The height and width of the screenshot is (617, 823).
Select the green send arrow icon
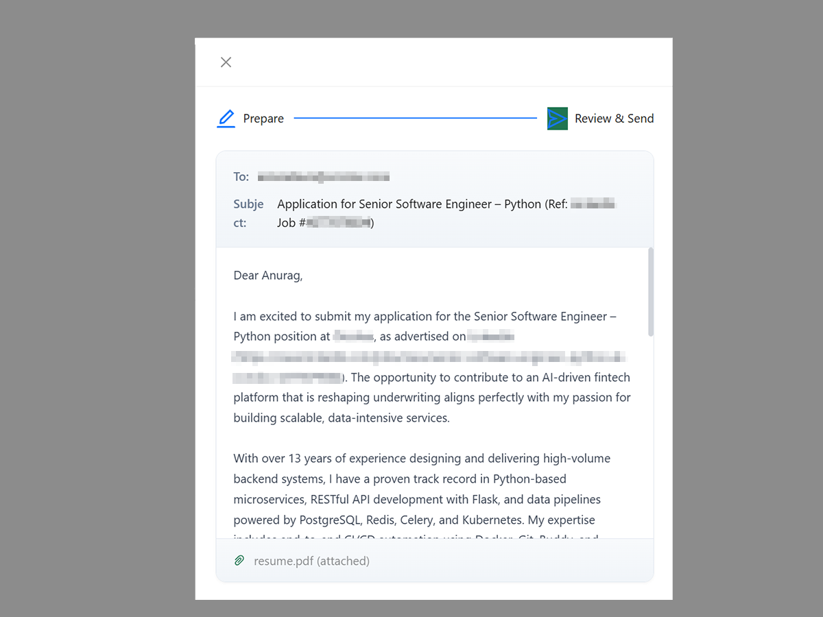pos(557,118)
